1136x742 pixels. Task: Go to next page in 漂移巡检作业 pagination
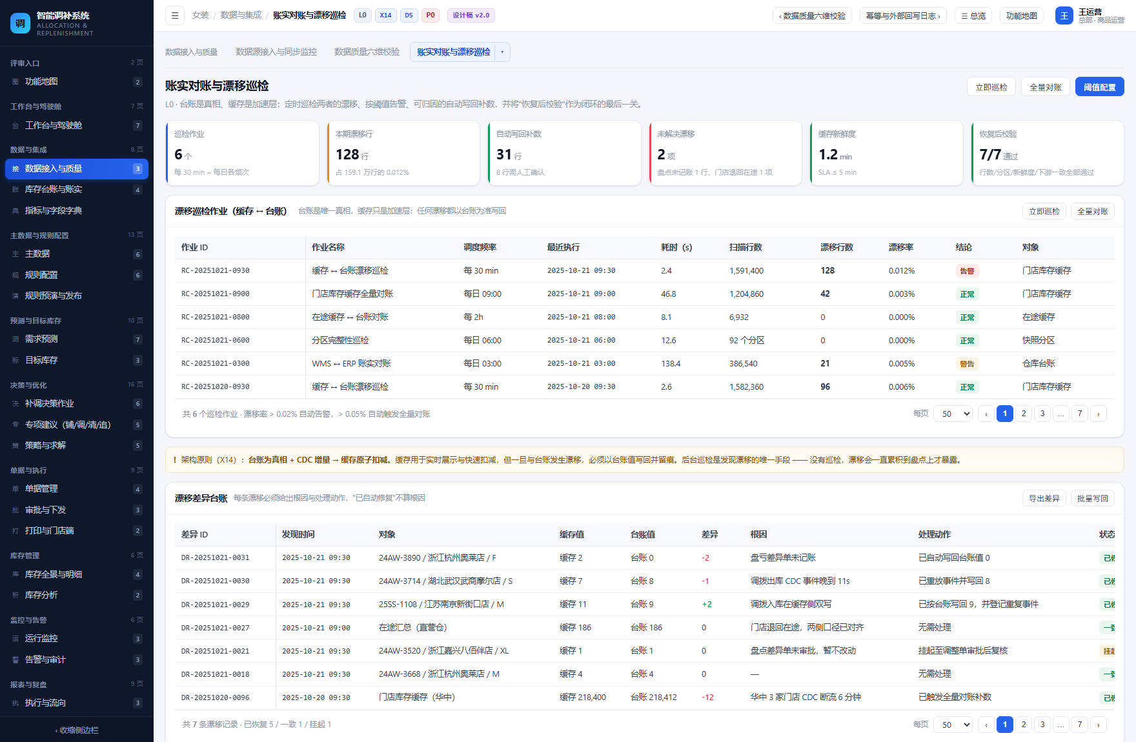[x=1099, y=414]
